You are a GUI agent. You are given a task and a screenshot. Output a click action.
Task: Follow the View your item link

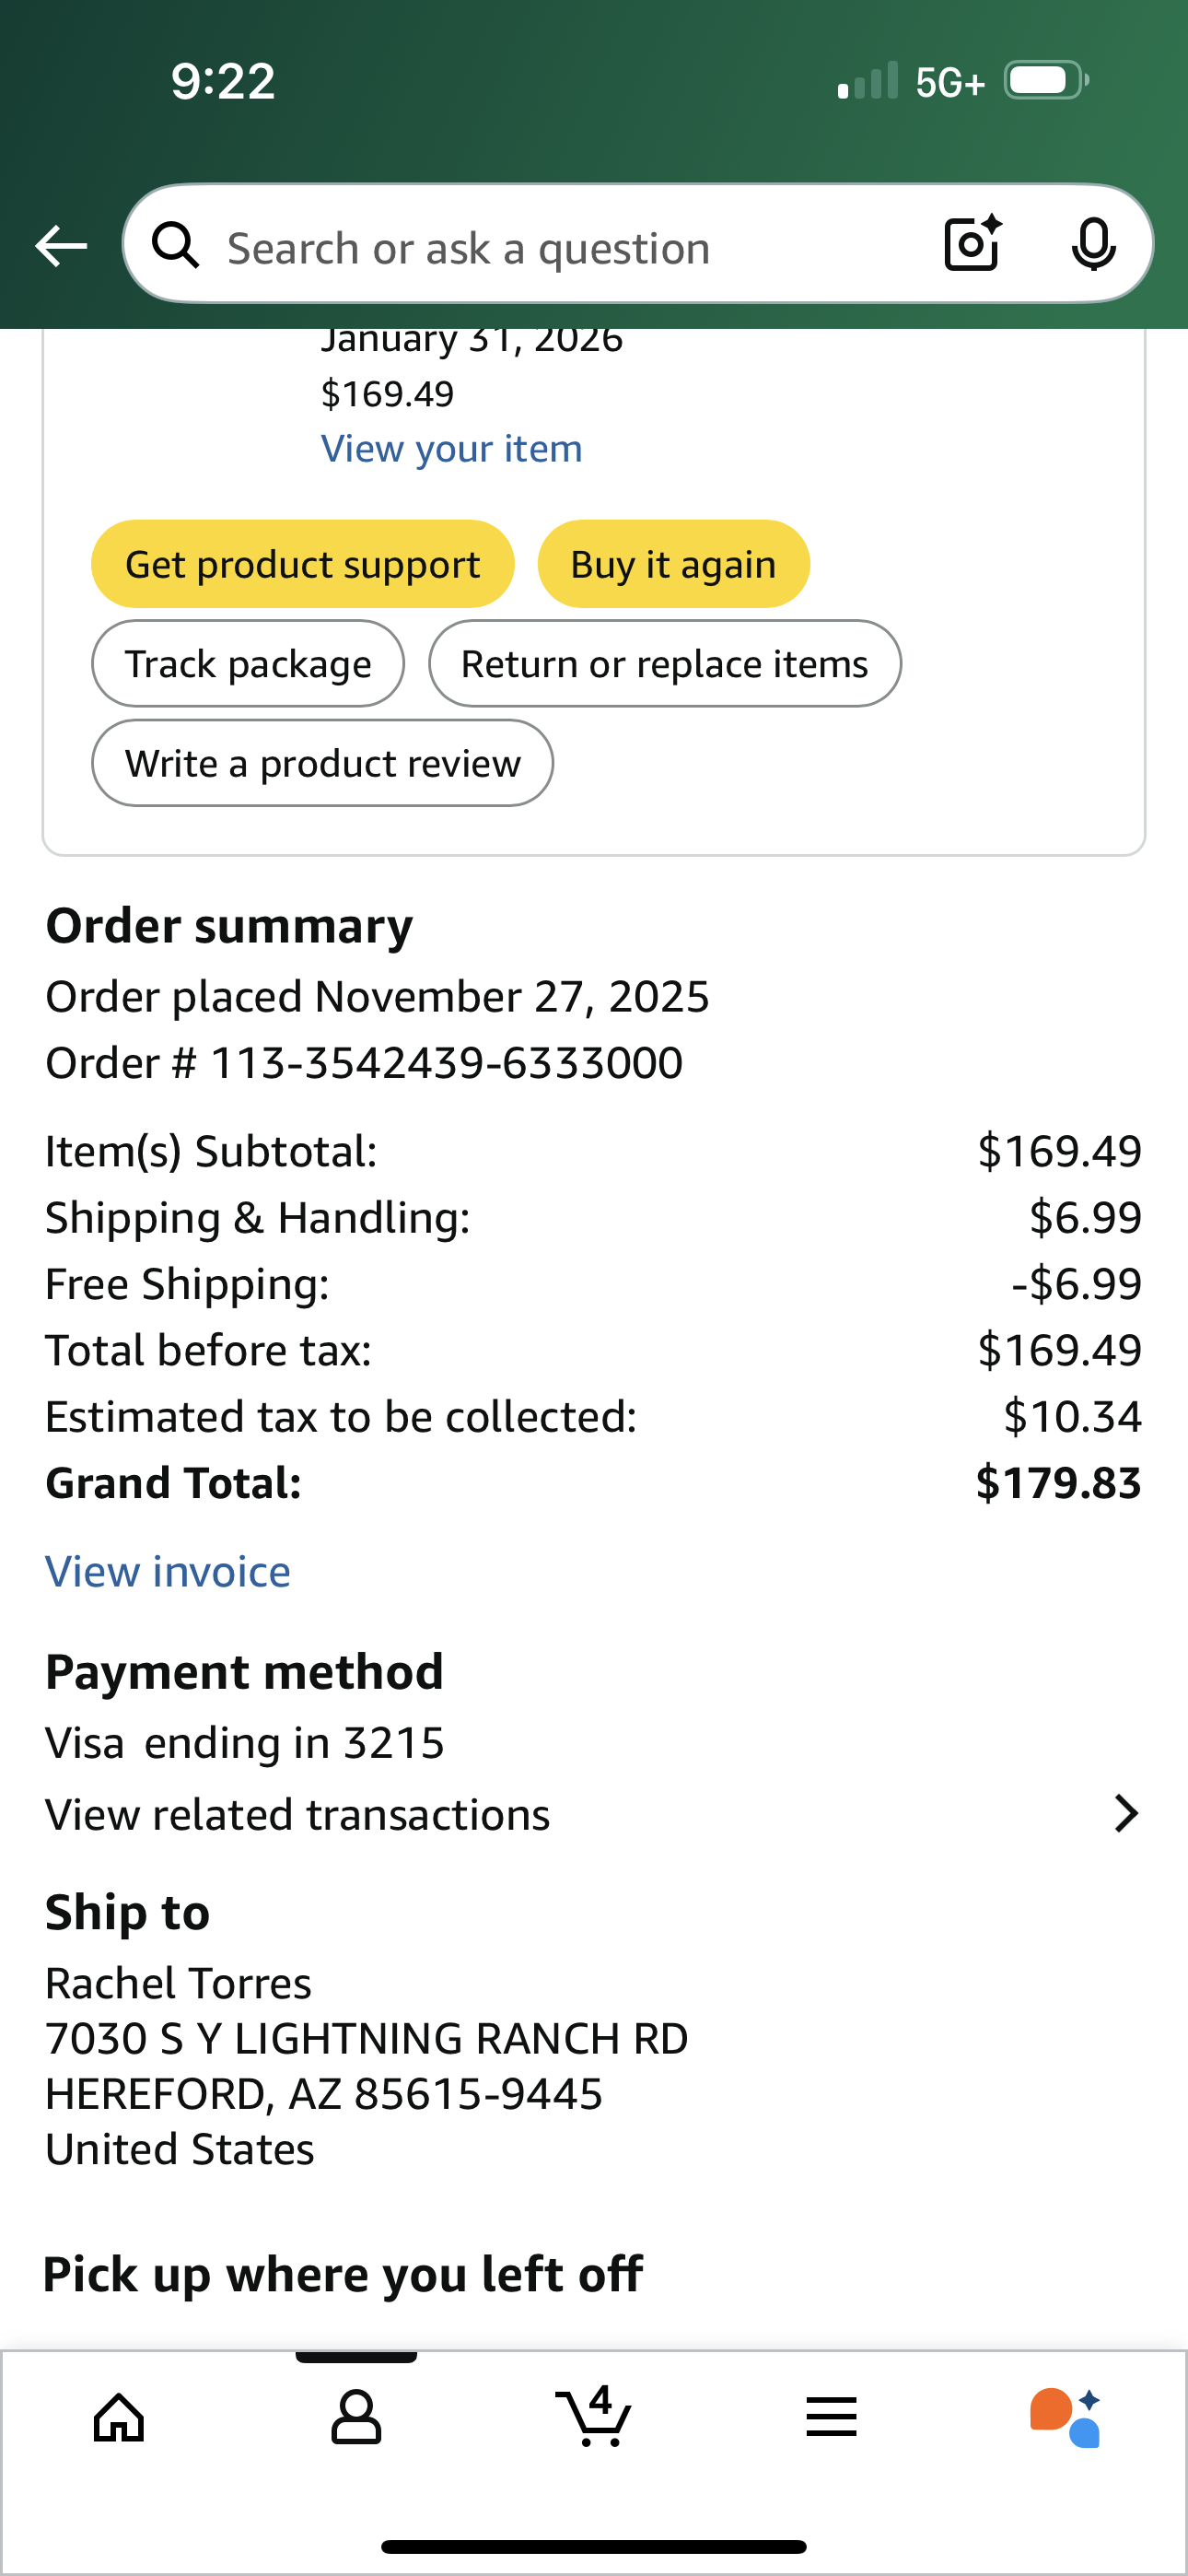point(452,449)
